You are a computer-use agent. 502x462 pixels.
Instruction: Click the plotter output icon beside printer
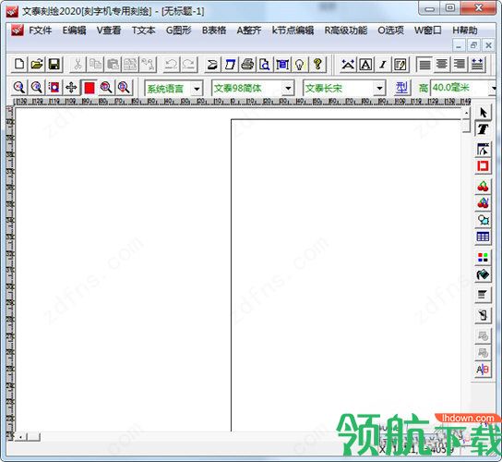(x=212, y=64)
